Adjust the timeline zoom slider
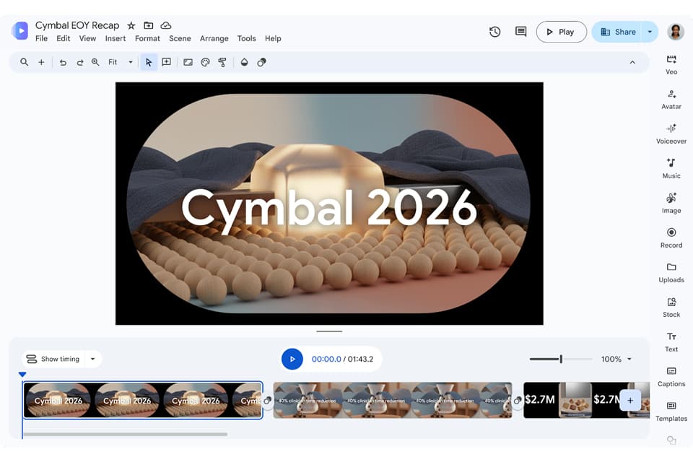 [561, 359]
